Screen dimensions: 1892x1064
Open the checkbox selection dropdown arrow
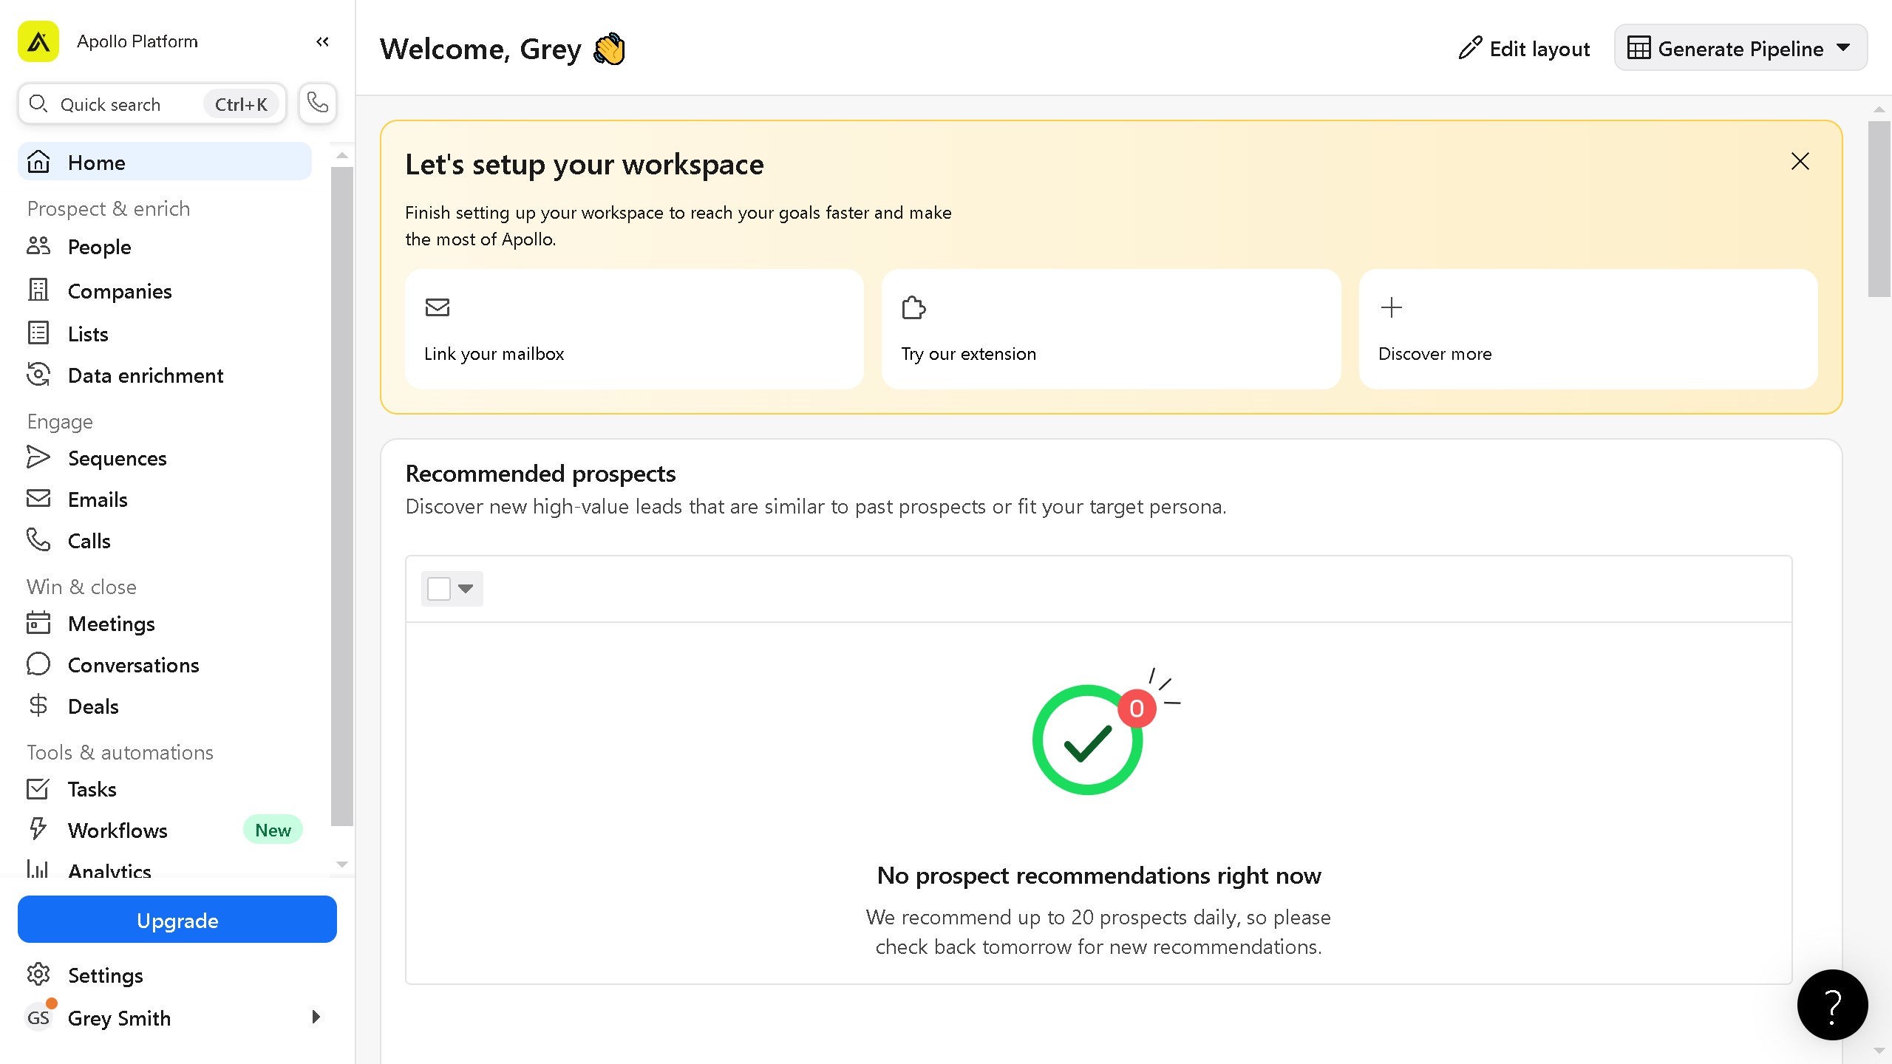point(466,589)
